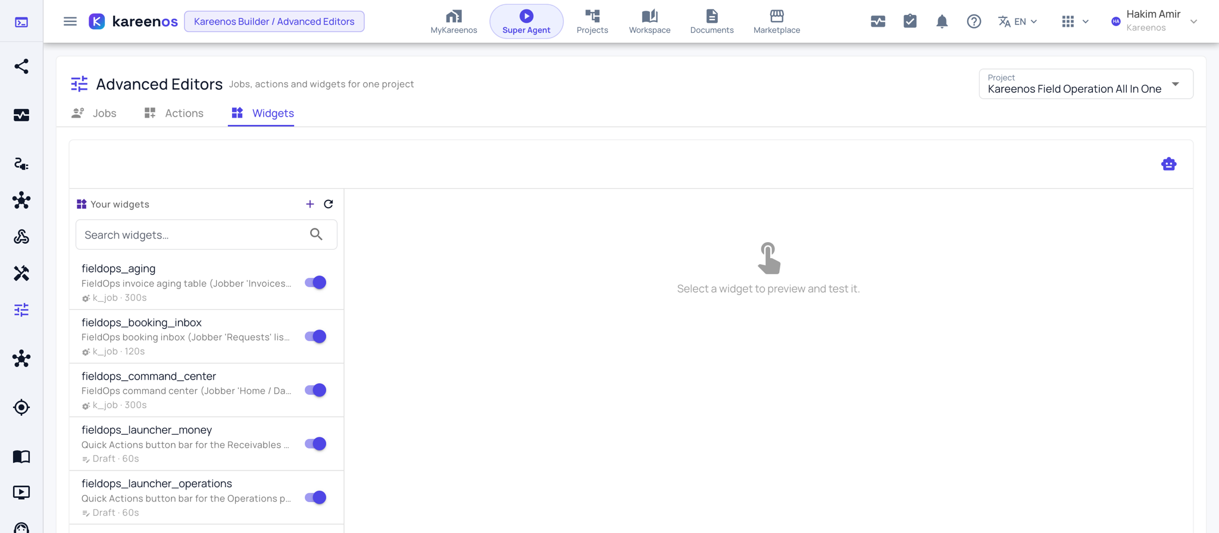Click the share nodes sidebar icon
This screenshot has width=1219, height=533.
[21, 66]
